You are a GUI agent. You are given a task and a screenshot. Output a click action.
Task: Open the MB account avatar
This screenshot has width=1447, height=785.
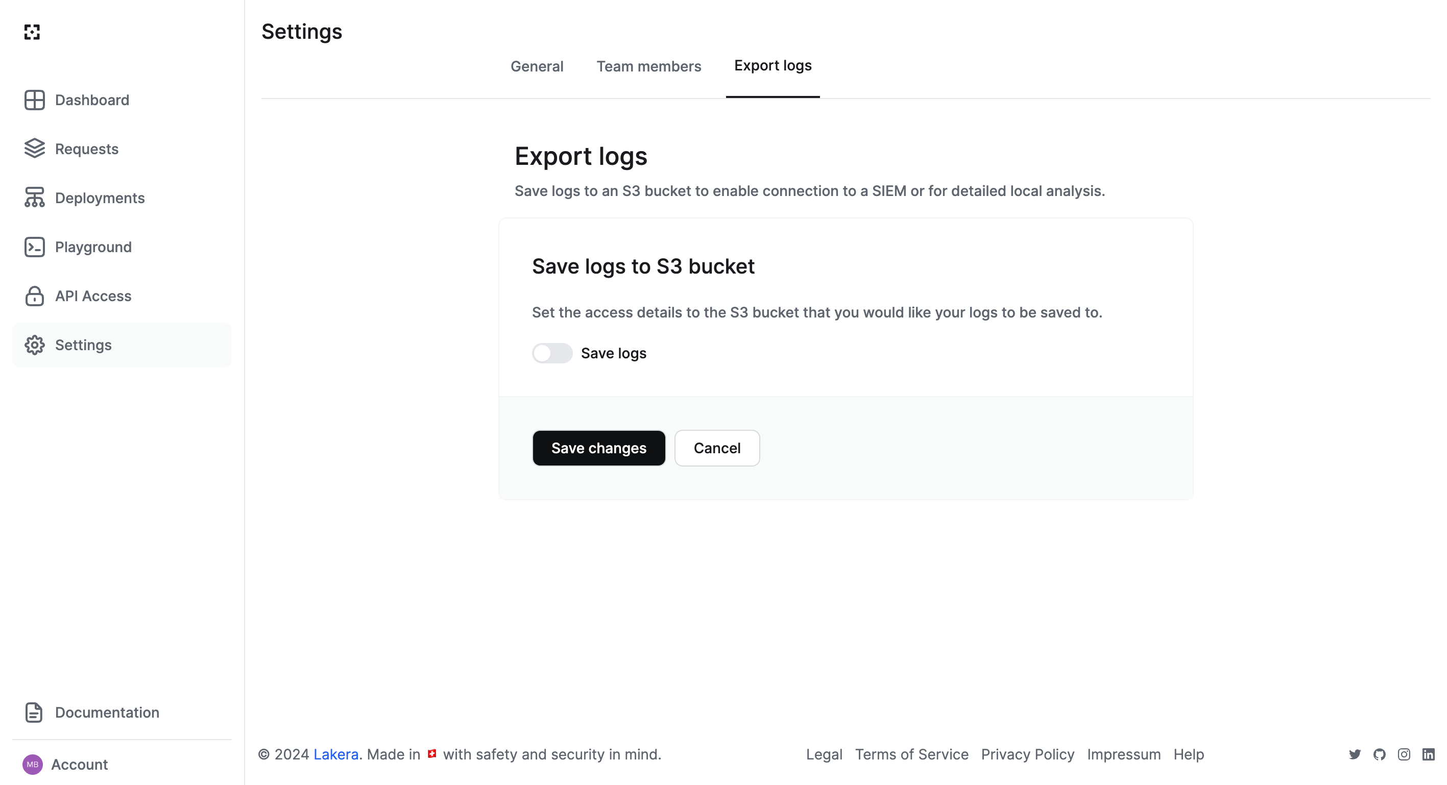(x=33, y=764)
